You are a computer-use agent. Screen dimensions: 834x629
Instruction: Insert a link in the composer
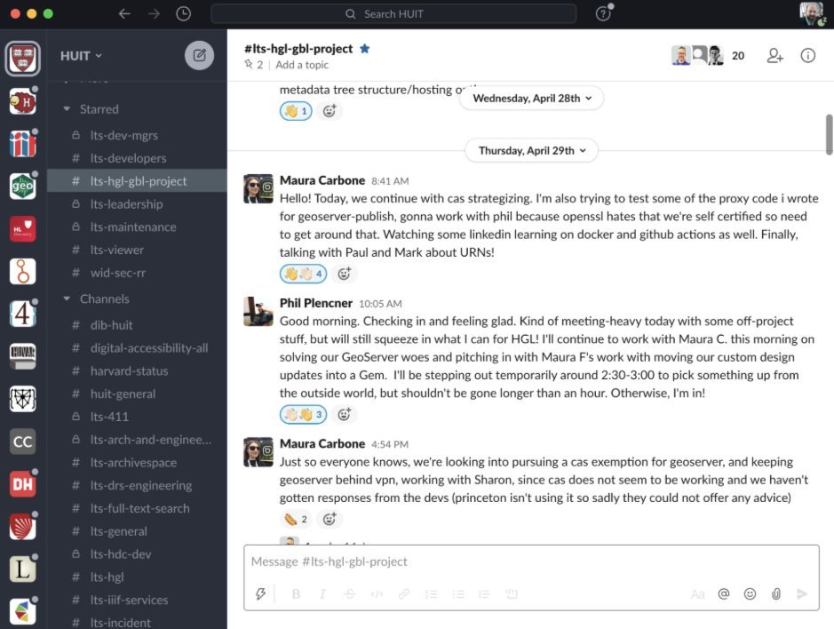[404, 593]
